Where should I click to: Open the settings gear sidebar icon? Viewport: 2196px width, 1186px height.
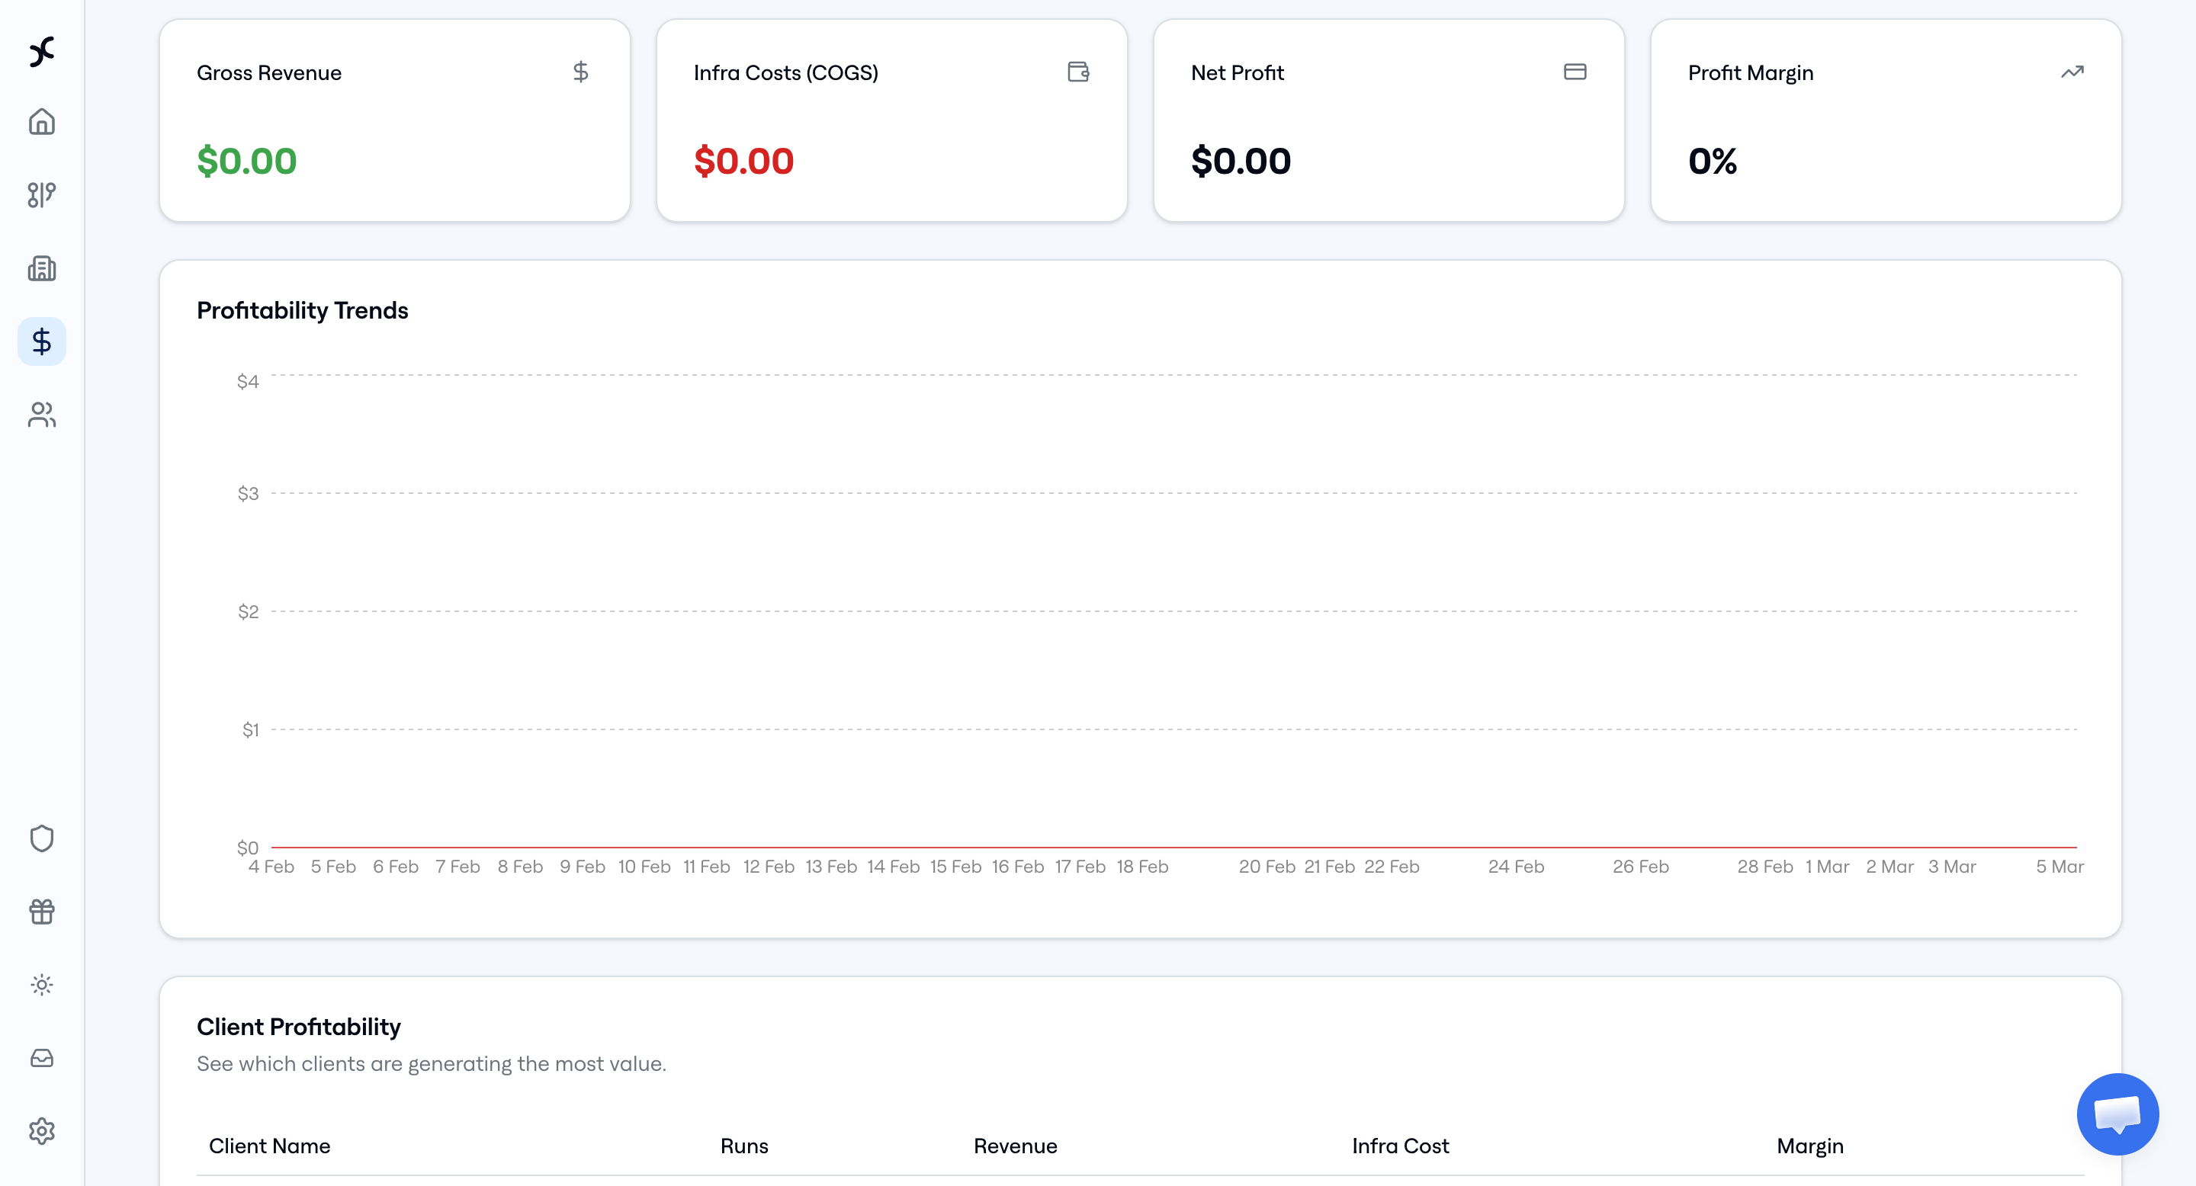(x=41, y=1131)
